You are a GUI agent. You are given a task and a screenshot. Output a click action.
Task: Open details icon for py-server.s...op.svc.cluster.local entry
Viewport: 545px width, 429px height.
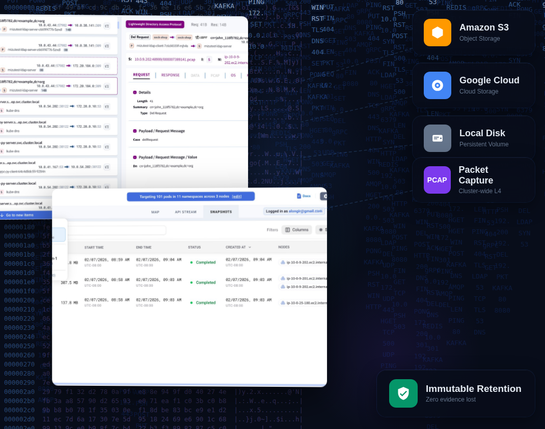point(107,127)
